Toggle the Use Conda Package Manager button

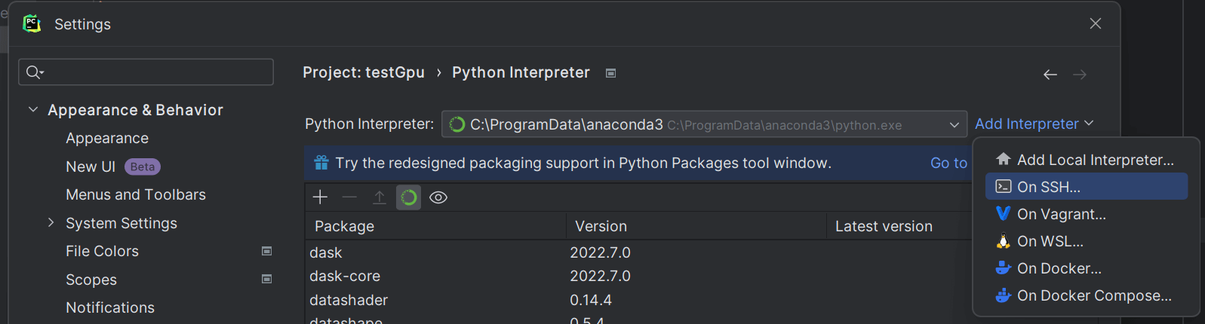(408, 197)
